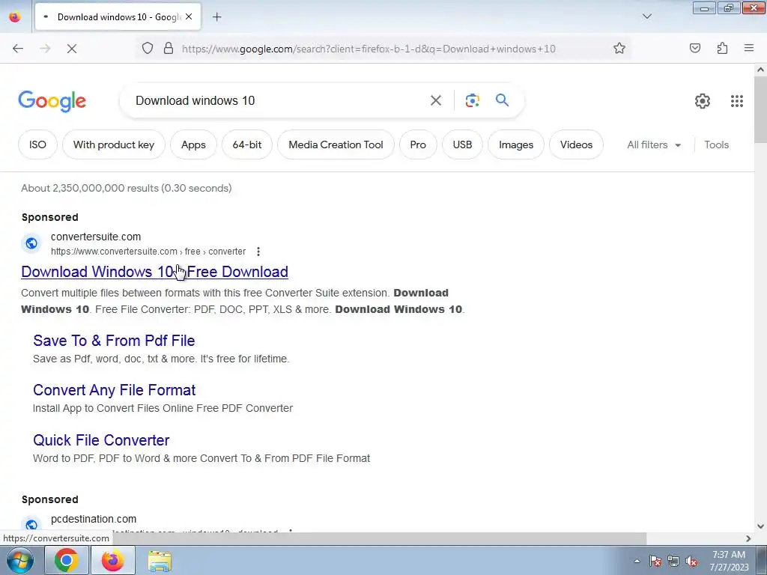
Task: Click the pcdestination.com site name
Action: pos(94,519)
